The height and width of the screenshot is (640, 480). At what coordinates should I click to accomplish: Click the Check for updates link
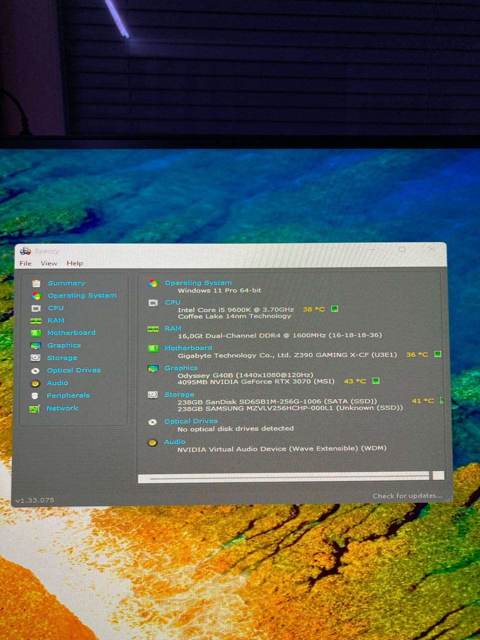coord(407,496)
